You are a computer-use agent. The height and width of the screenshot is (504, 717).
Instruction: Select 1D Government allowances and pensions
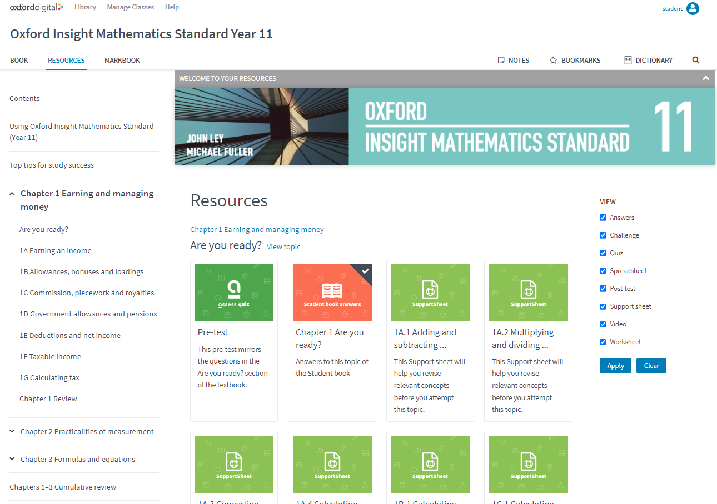(88, 314)
